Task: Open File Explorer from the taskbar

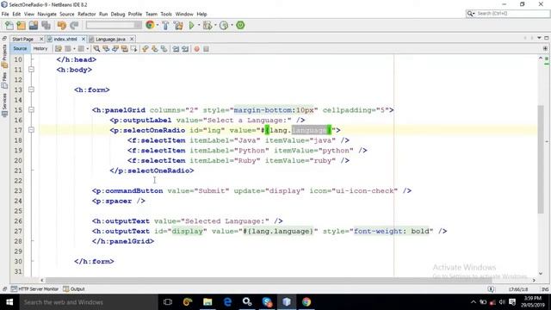Action: coord(207,302)
